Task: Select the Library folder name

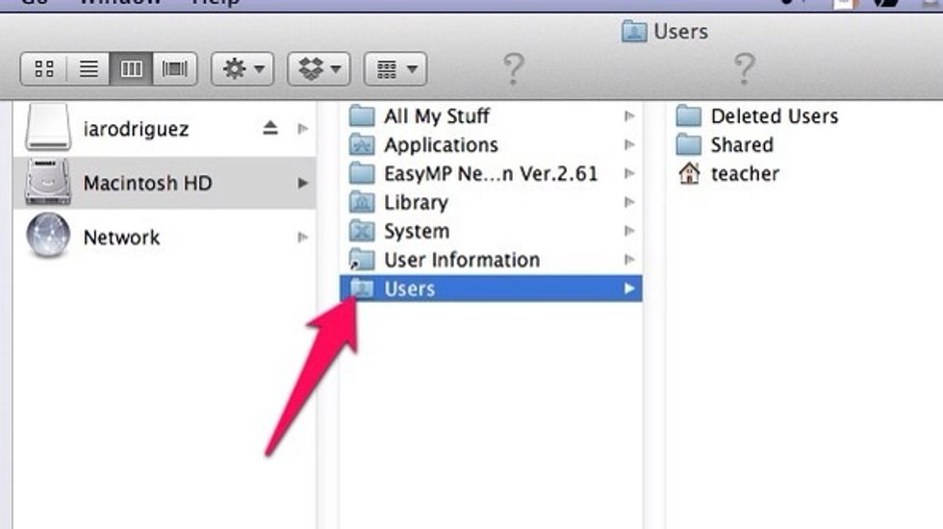Action: tap(416, 203)
